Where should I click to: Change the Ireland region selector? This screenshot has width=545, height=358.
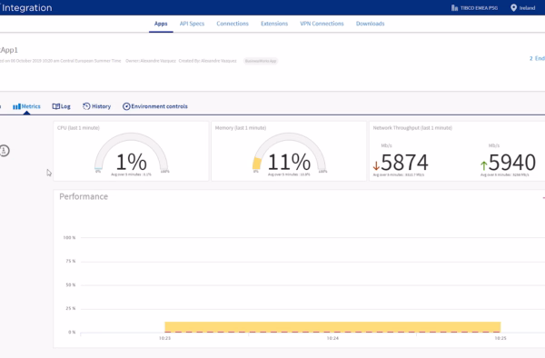pyautogui.click(x=523, y=7)
